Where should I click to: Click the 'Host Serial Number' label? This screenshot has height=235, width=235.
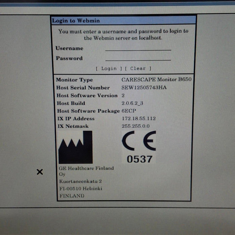[x=83, y=88]
